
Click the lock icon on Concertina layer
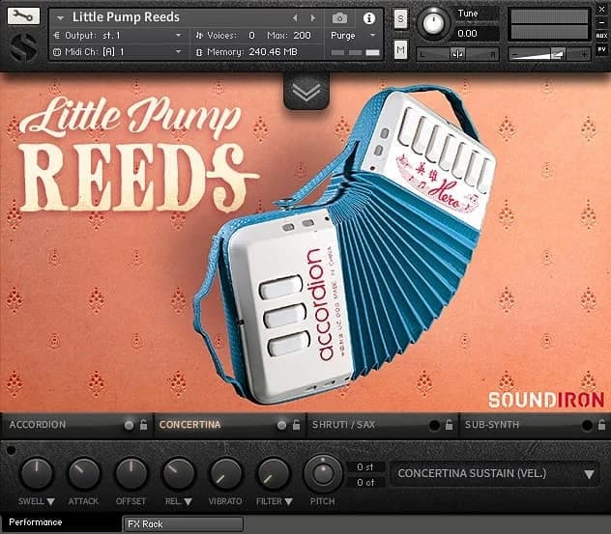pyautogui.click(x=295, y=425)
